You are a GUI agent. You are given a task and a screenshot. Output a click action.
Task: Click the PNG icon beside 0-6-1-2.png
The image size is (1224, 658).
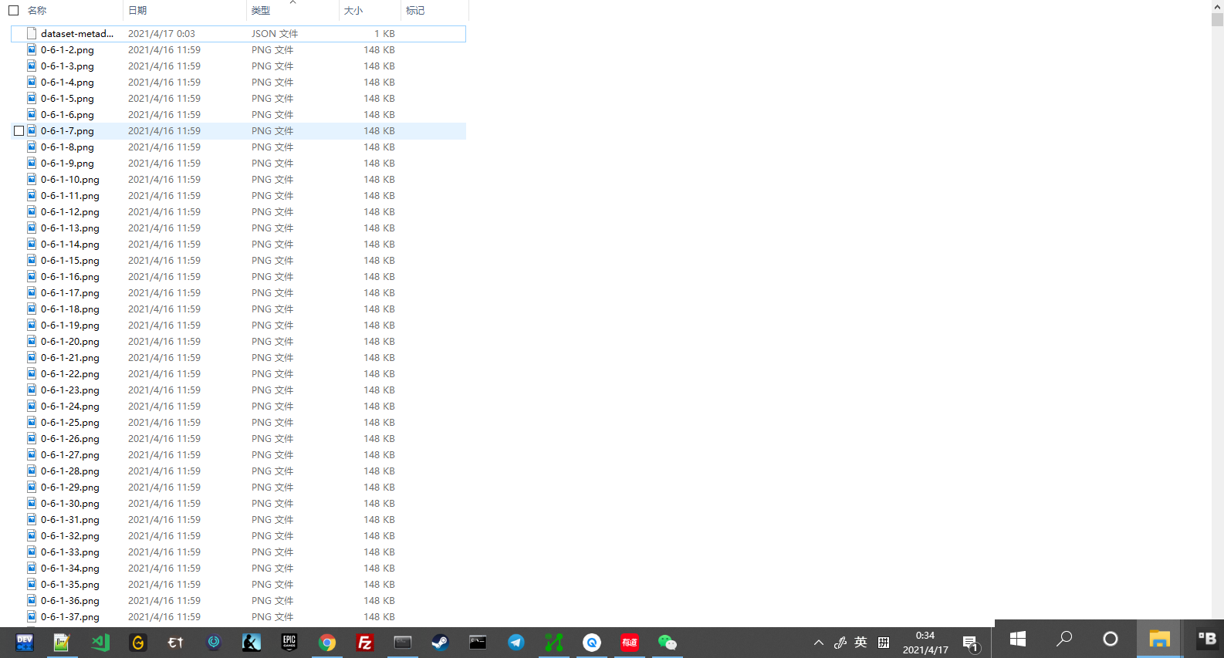tap(32, 49)
